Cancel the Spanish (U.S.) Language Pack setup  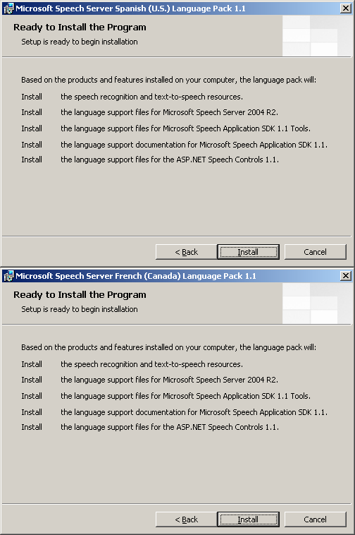[315, 252]
